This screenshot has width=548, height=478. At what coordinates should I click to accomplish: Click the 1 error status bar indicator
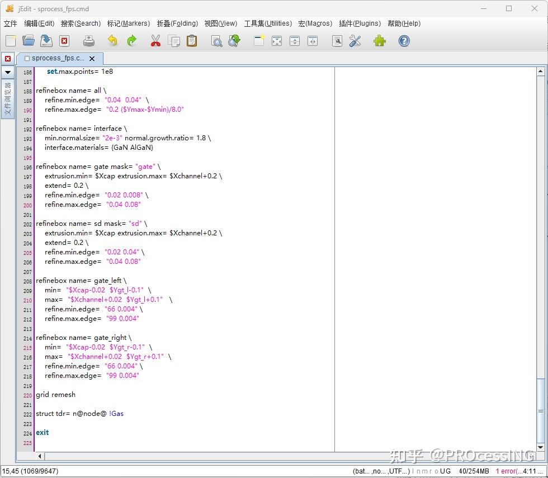click(508, 471)
